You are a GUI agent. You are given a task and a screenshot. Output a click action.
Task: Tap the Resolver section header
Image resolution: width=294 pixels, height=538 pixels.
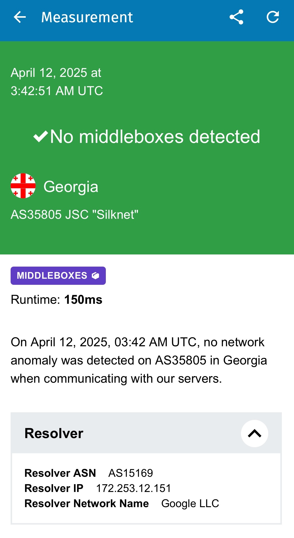pos(54,433)
